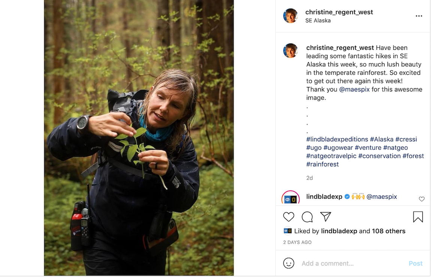Like the post with the heart icon
Viewport: 431px width, 277px height.
[289, 217]
